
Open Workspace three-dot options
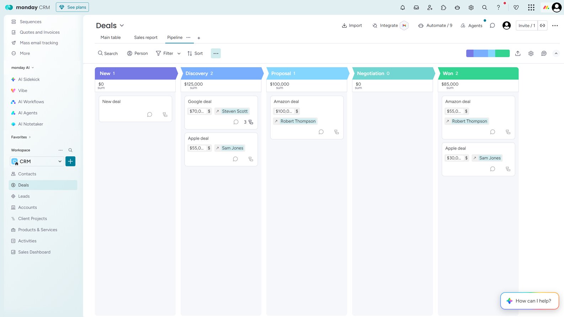click(60, 150)
